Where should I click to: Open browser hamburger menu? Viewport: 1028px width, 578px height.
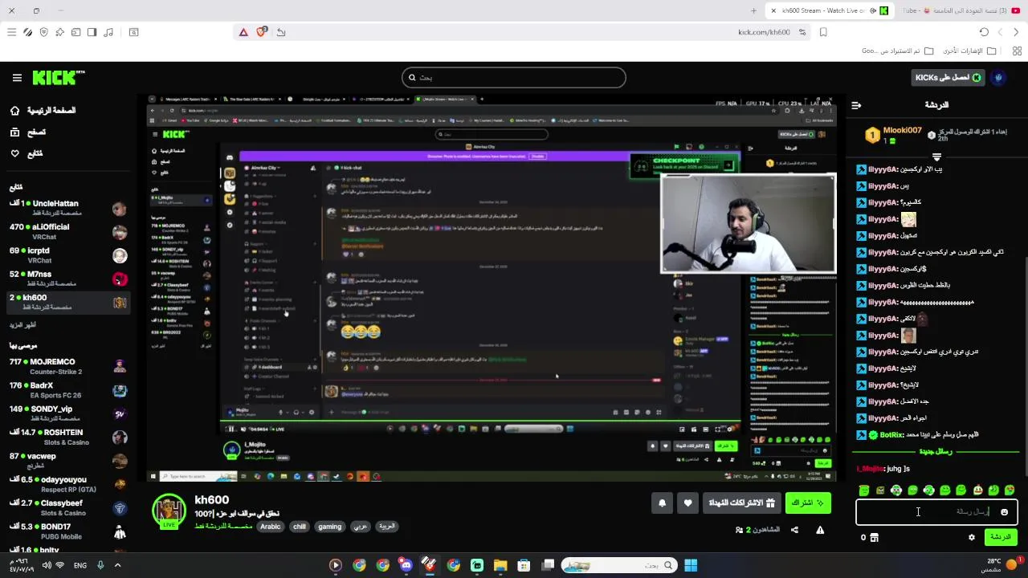[x=11, y=32]
